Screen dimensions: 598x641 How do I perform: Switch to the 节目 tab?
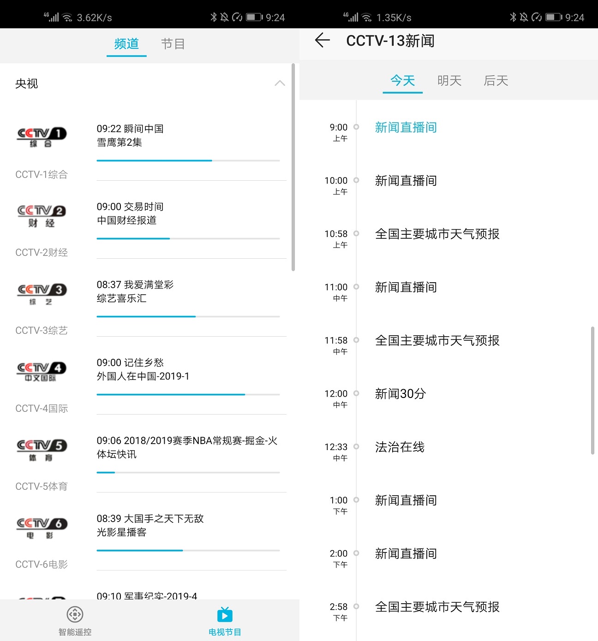tap(173, 43)
